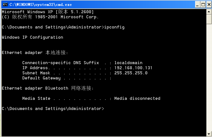Click the typed ipconfig command

[x=114, y=27]
